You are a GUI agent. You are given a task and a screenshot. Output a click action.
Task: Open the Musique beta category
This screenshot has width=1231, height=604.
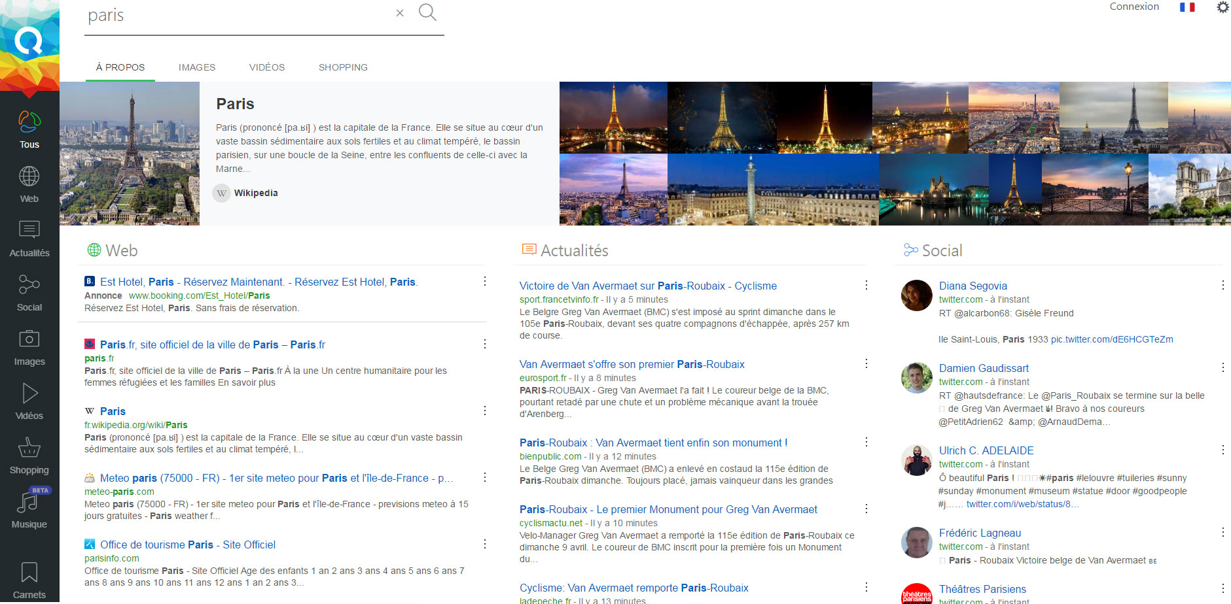pyautogui.click(x=29, y=510)
